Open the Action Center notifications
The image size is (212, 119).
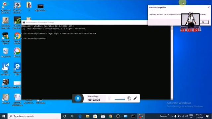[207, 116]
